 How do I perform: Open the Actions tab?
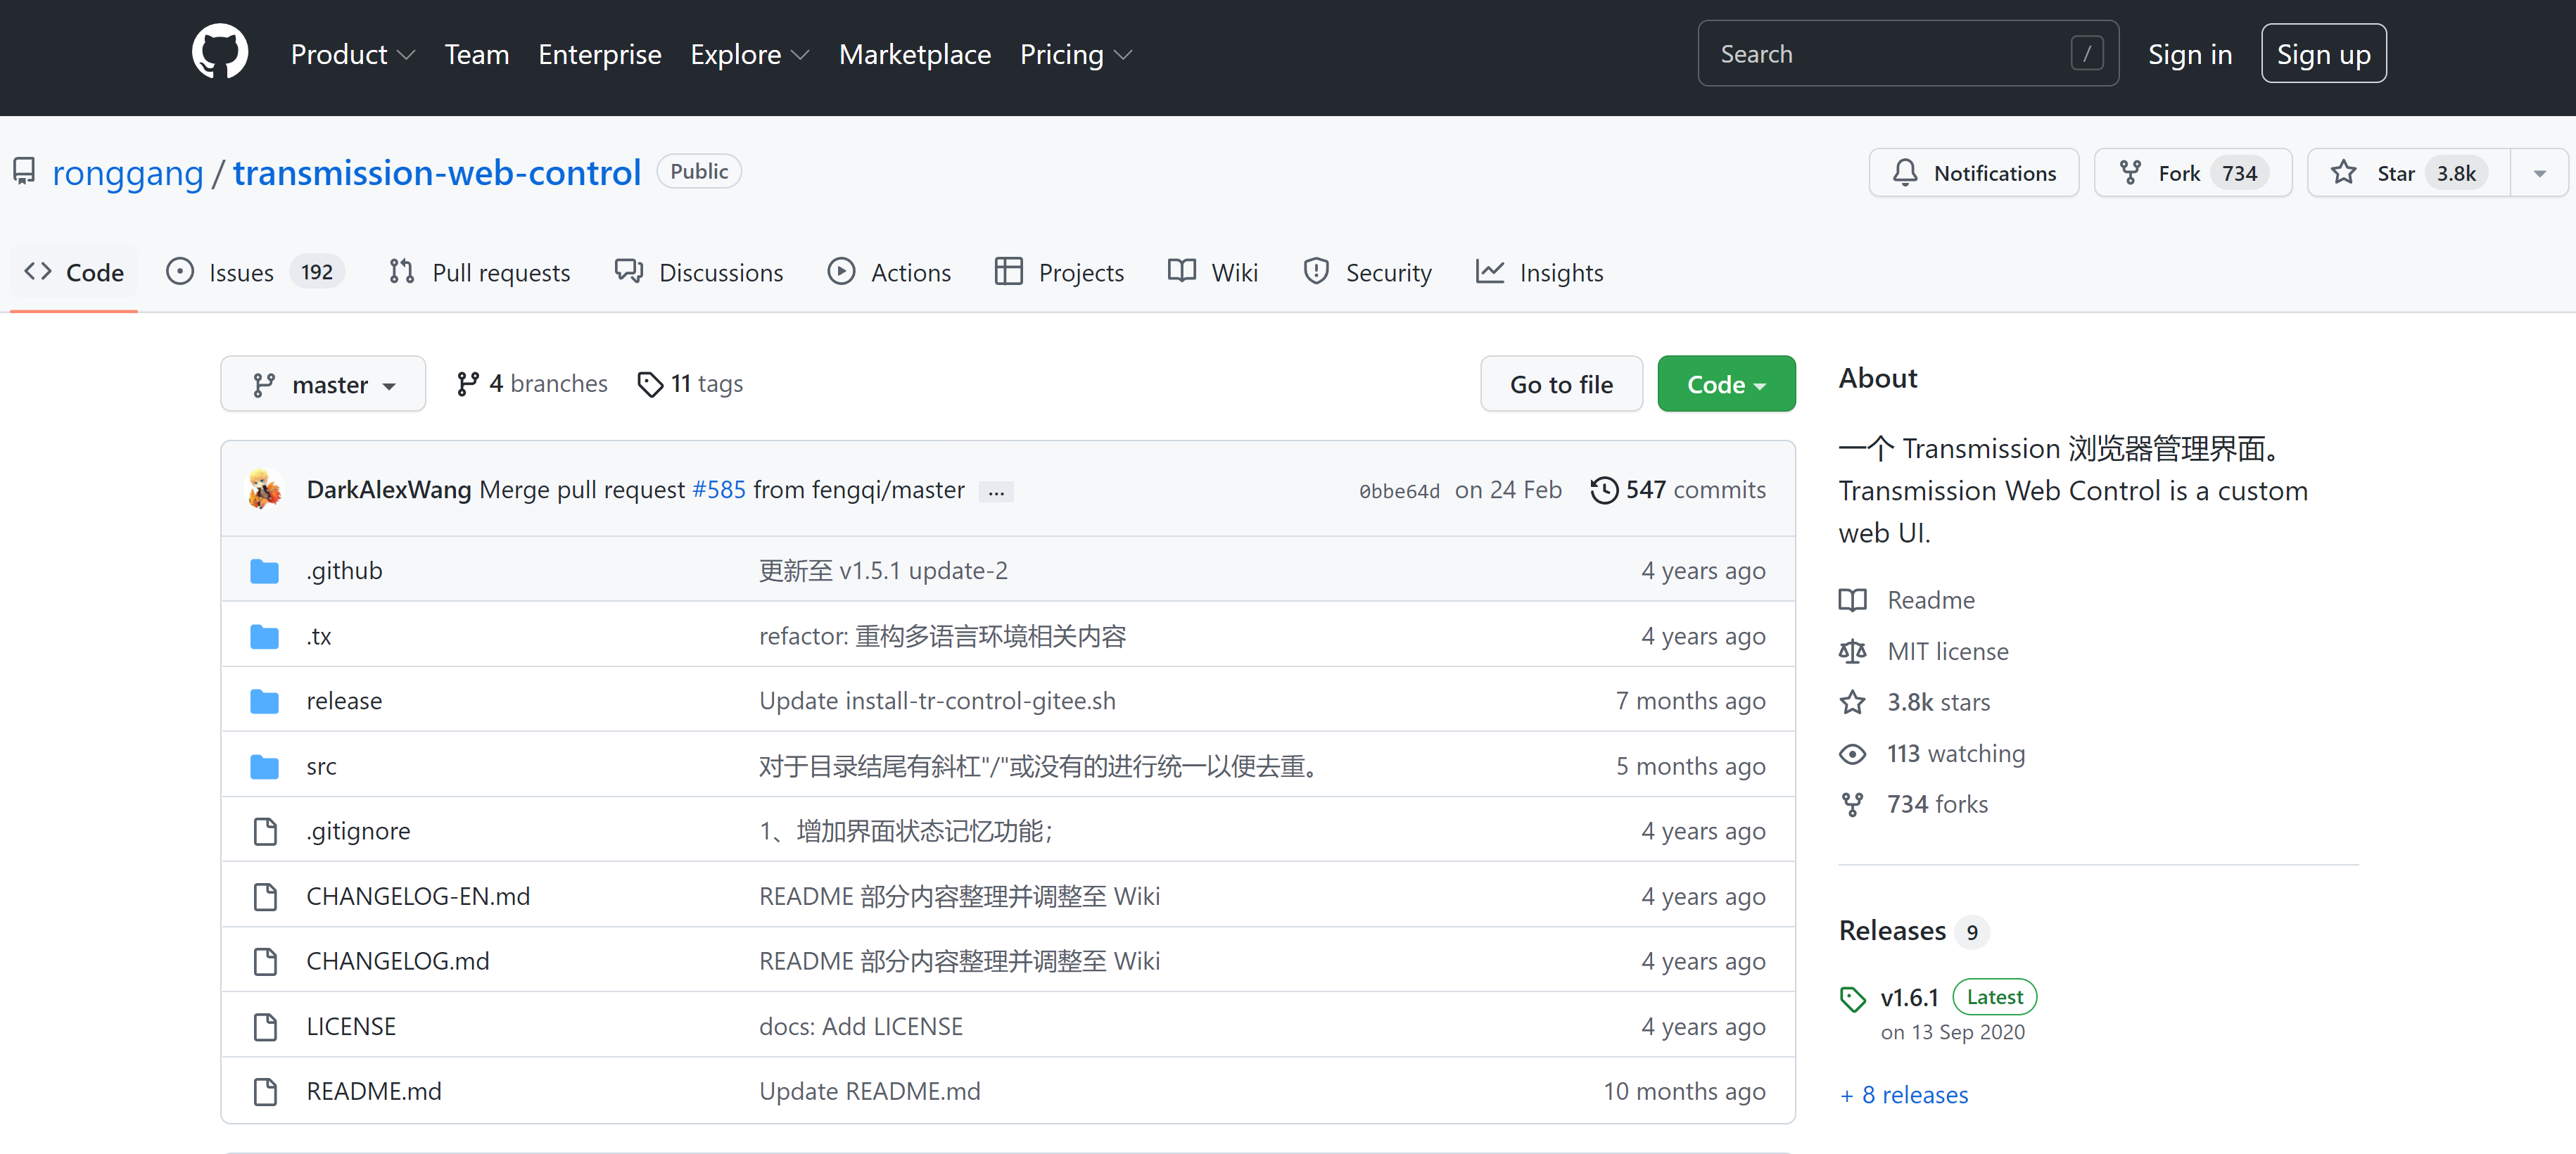890,272
